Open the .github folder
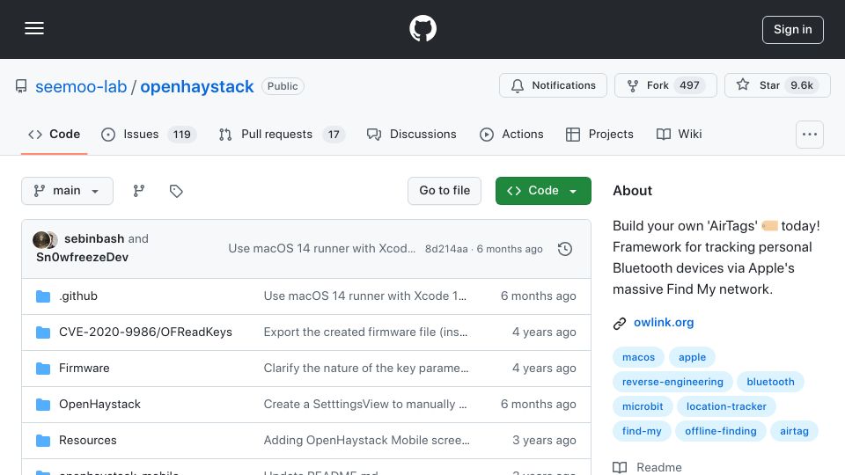 pyautogui.click(x=78, y=296)
